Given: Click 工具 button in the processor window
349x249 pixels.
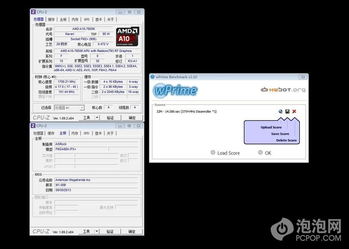Looking at the screenshot, I should 87,118.
